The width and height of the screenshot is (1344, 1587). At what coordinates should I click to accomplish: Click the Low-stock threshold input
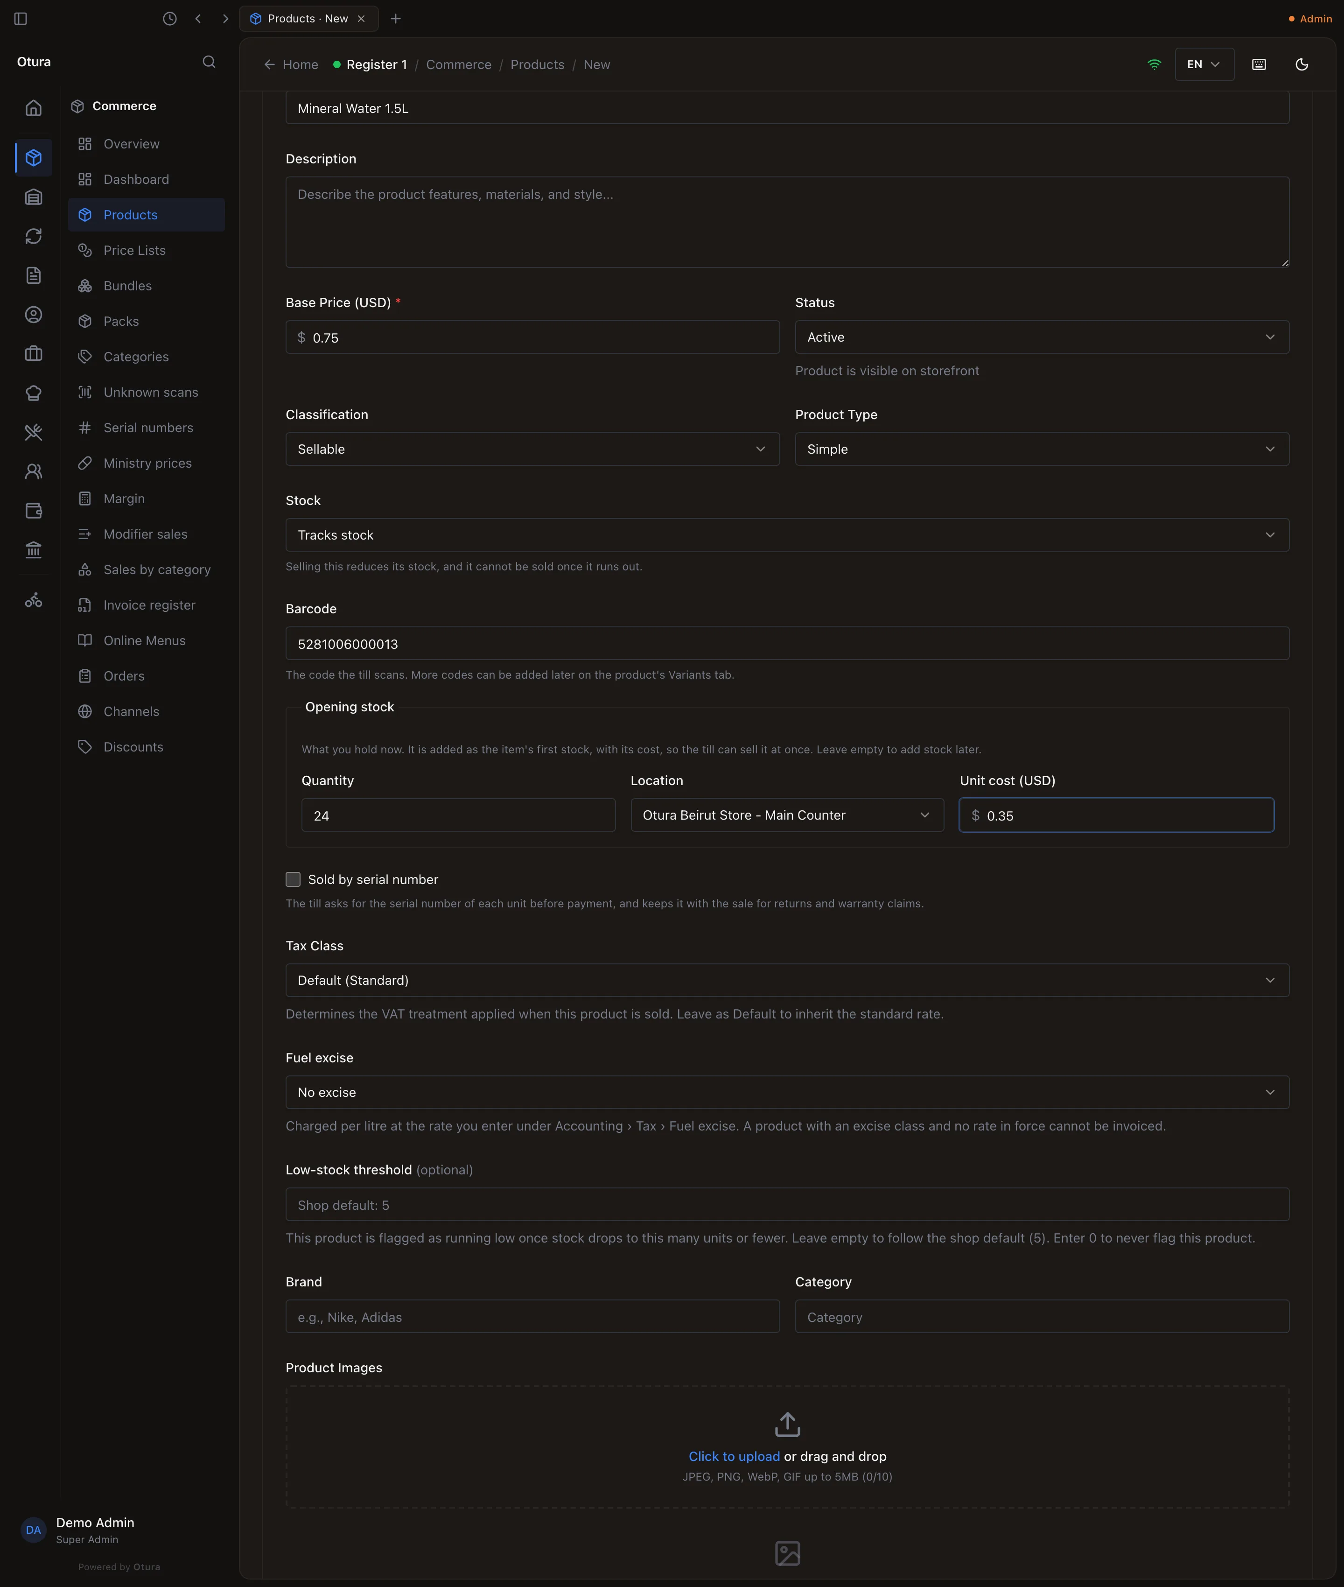[x=787, y=1204]
